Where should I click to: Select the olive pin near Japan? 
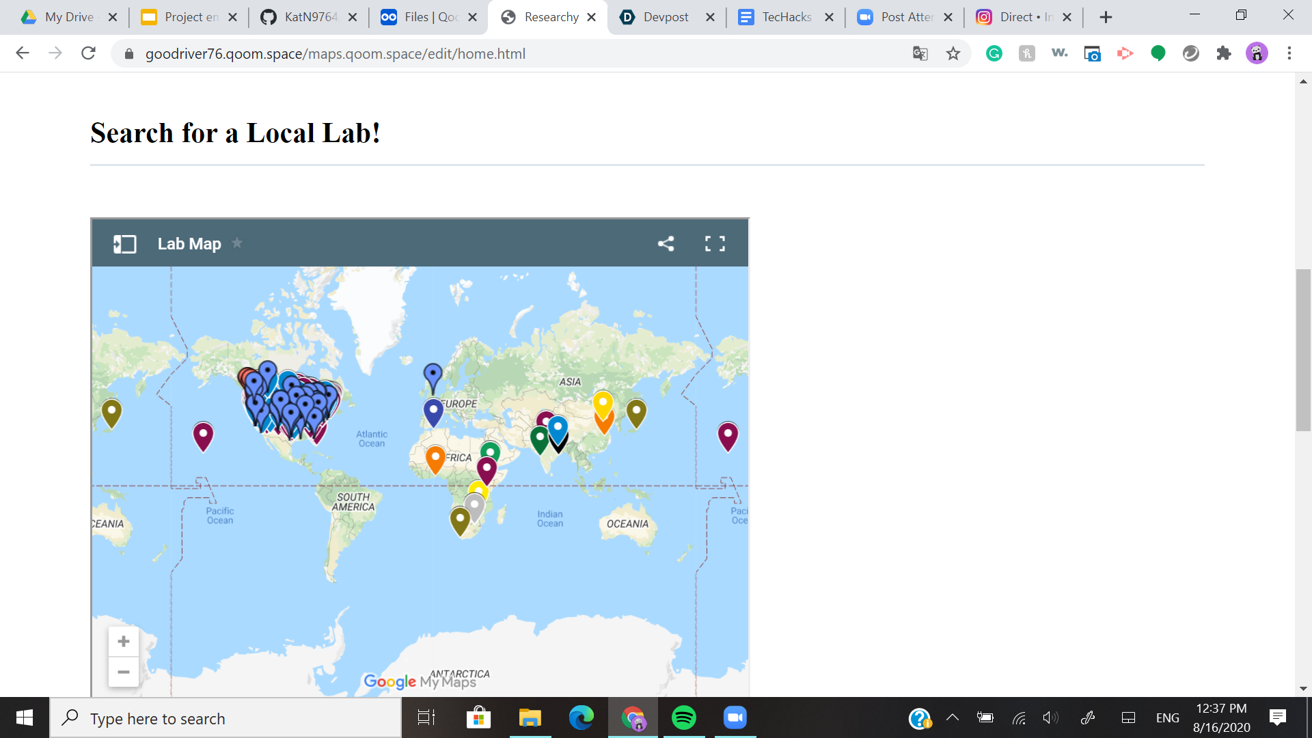[x=636, y=411]
